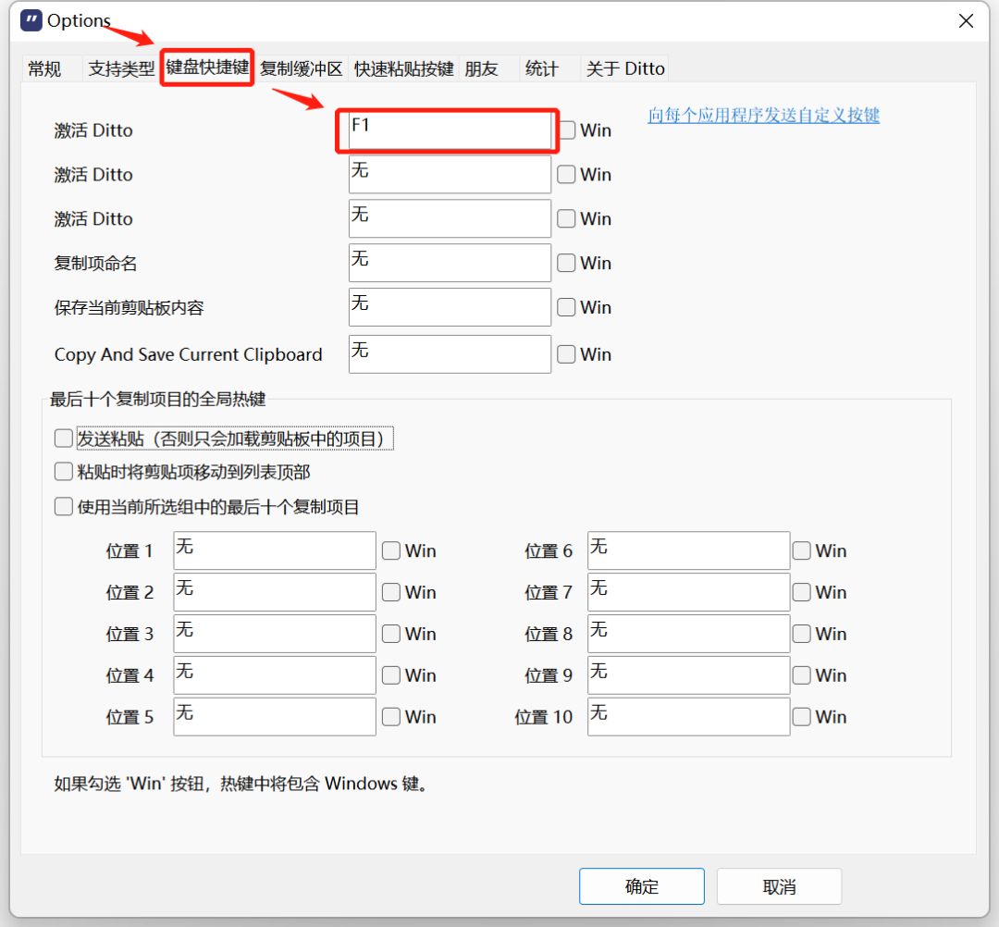The height and width of the screenshot is (927, 999).
Task: Click the 位置 1 hotkey field
Action: pos(275,550)
